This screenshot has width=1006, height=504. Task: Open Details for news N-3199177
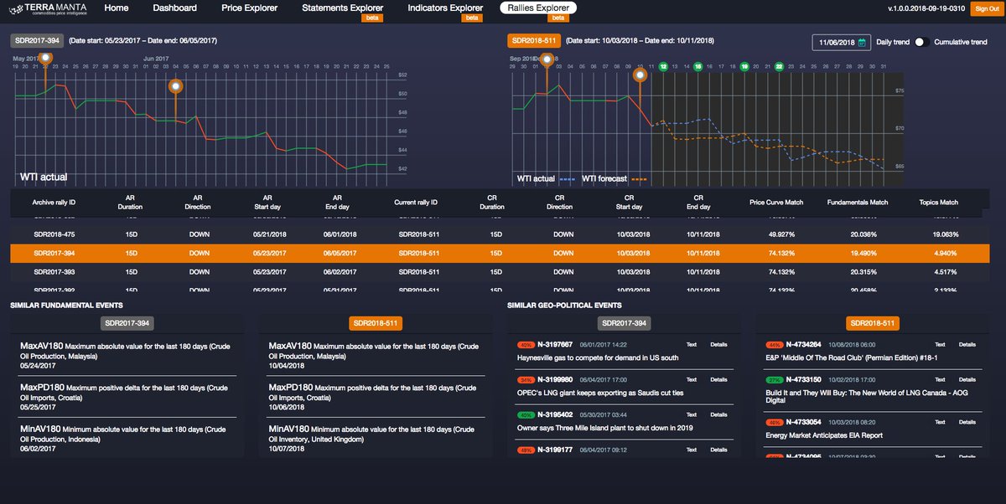point(719,450)
